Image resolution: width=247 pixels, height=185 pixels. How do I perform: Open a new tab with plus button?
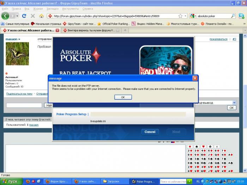pos(125,30)
